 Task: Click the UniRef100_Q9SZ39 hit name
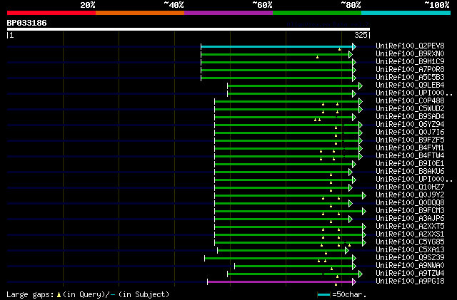click(410, 258)
